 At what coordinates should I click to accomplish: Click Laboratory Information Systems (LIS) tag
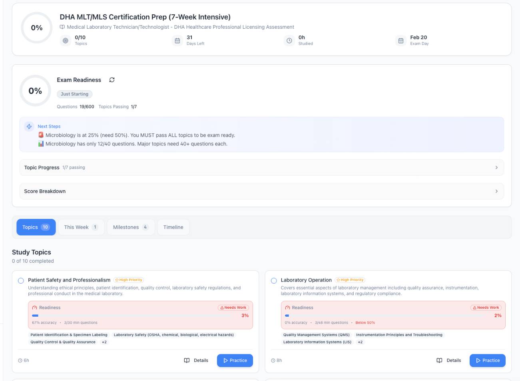[317, 342]
